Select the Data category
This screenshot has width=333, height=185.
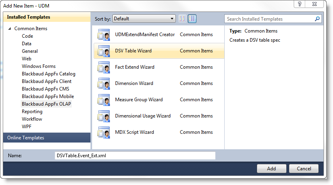(27, 44)
